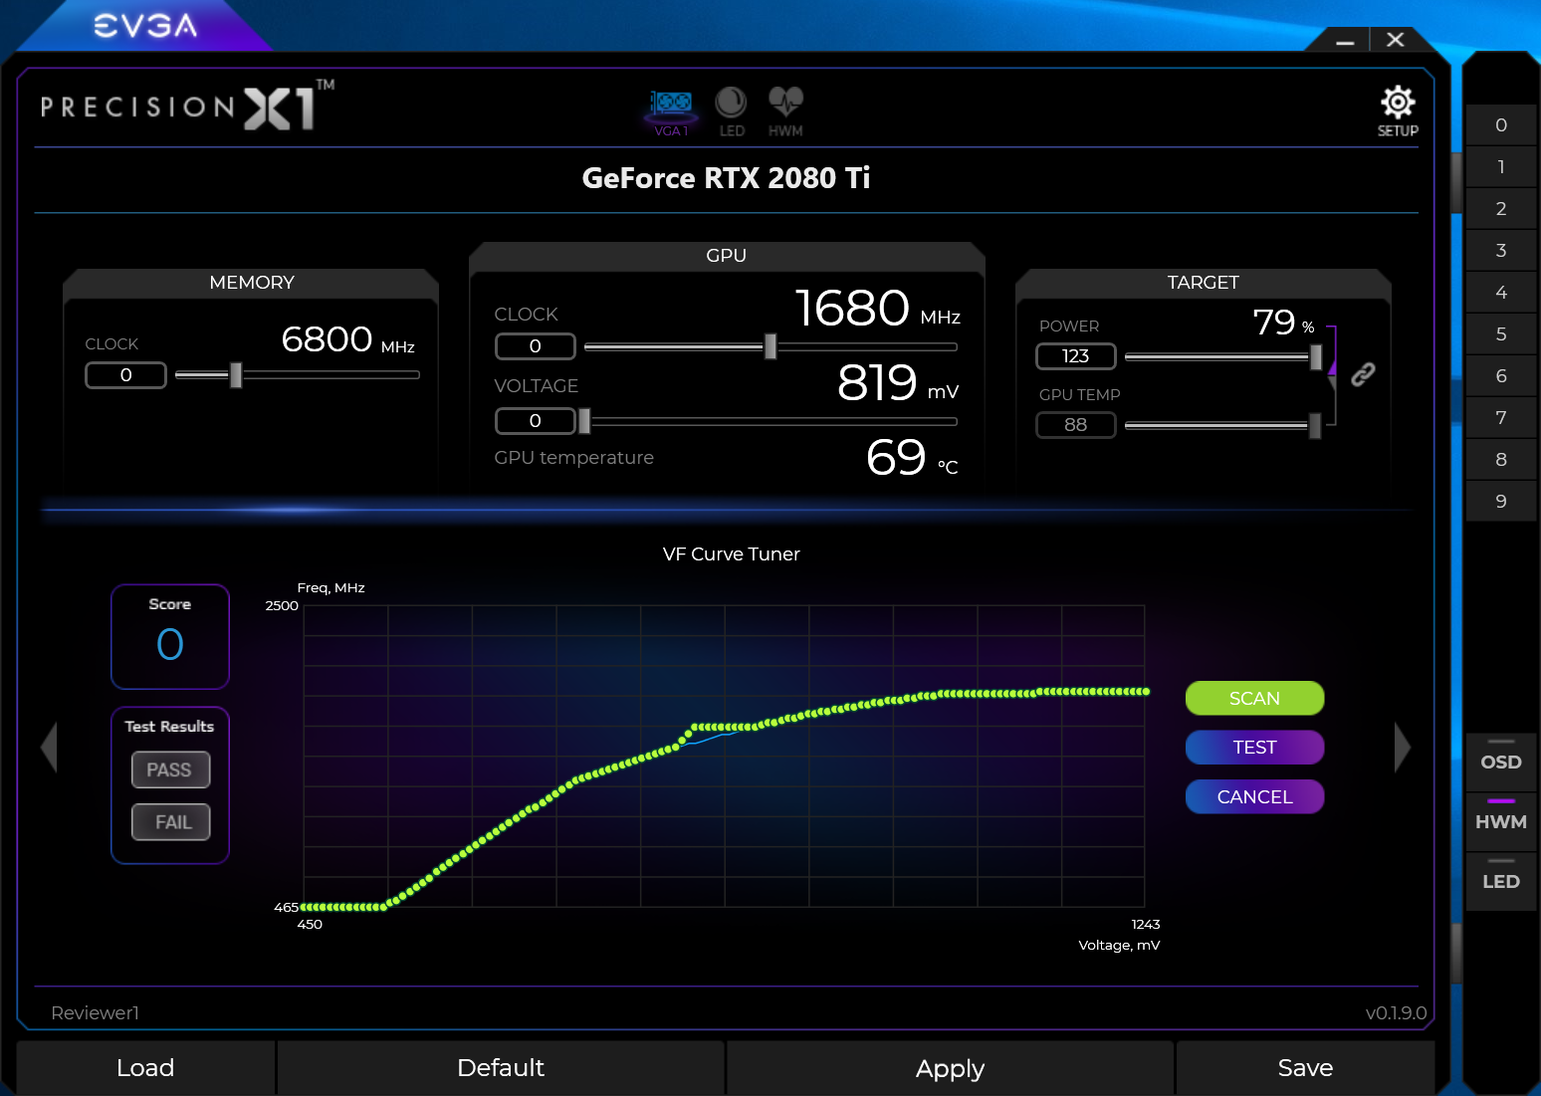Go to next panel with right arrow
1541x1096 pixels.
(1403, 747)
